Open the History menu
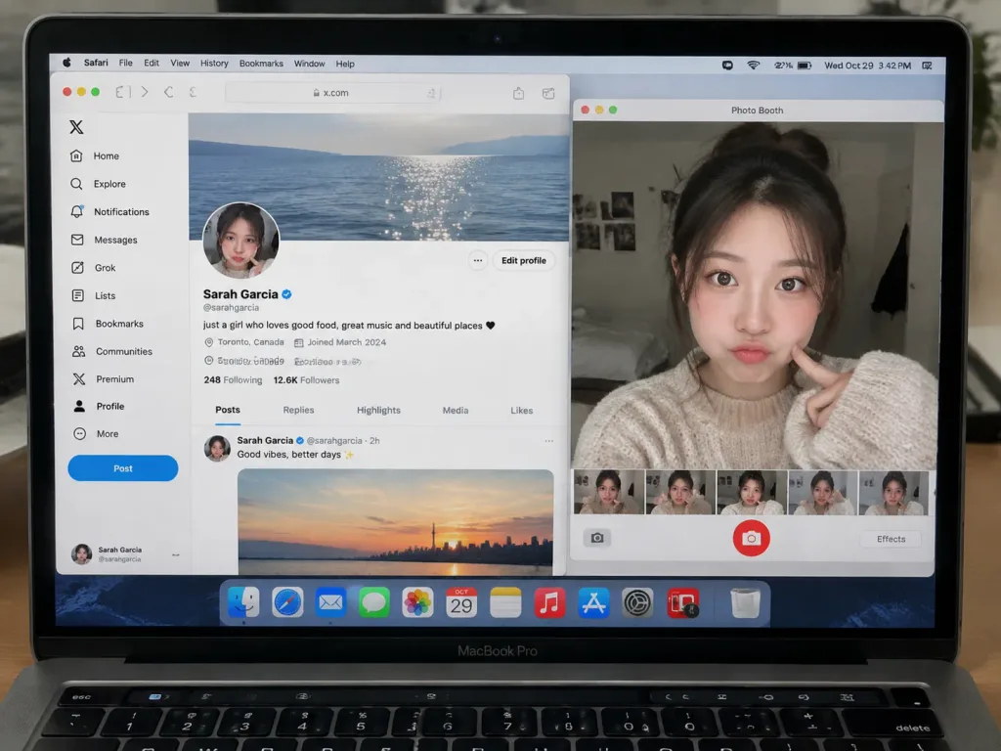The height and width of the screenshot is (751, 1001). pyautogui.click(x=214, y=64)
